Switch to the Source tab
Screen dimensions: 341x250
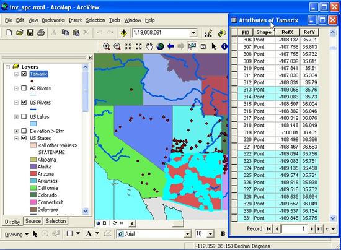pyautogui.click(x=33, y=221)
